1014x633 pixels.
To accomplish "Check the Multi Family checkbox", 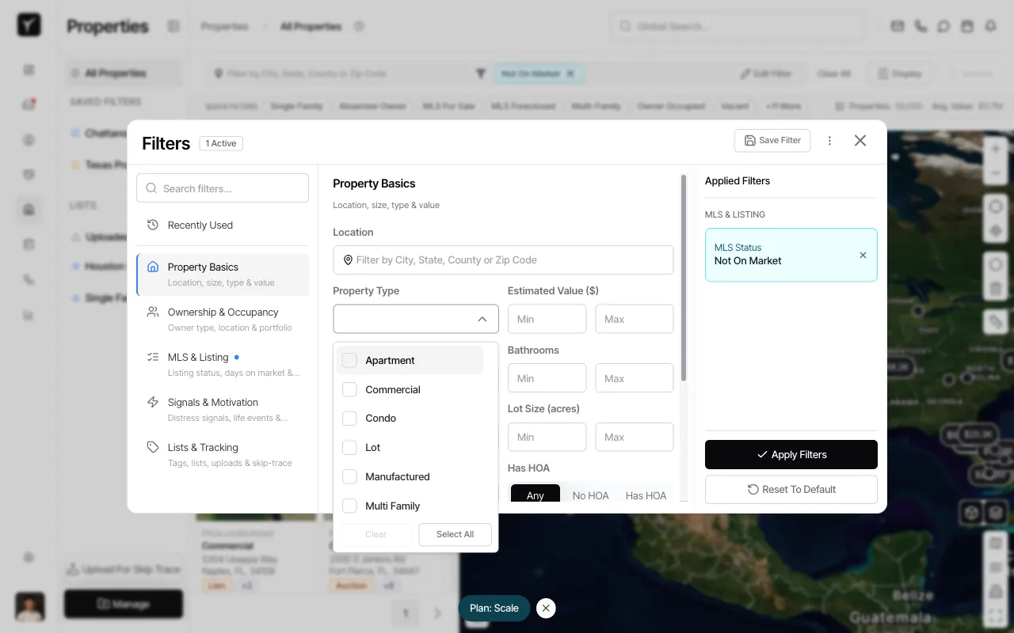I will (349, 506).
